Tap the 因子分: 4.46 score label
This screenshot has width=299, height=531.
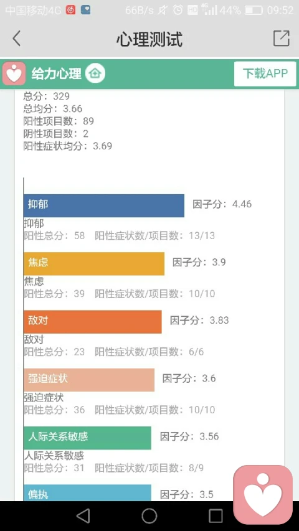[x=222, y=204]
